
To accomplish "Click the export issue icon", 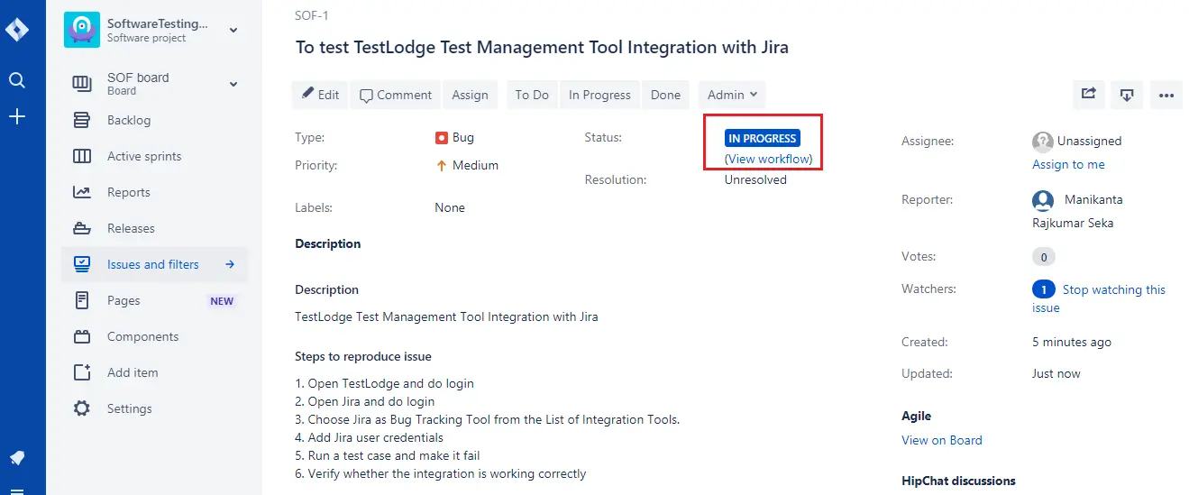I will (1127, 94).
